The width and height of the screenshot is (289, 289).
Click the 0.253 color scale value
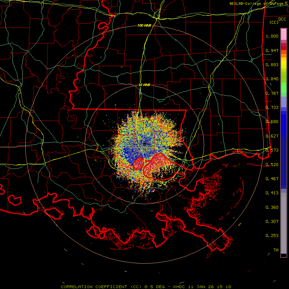272,236
